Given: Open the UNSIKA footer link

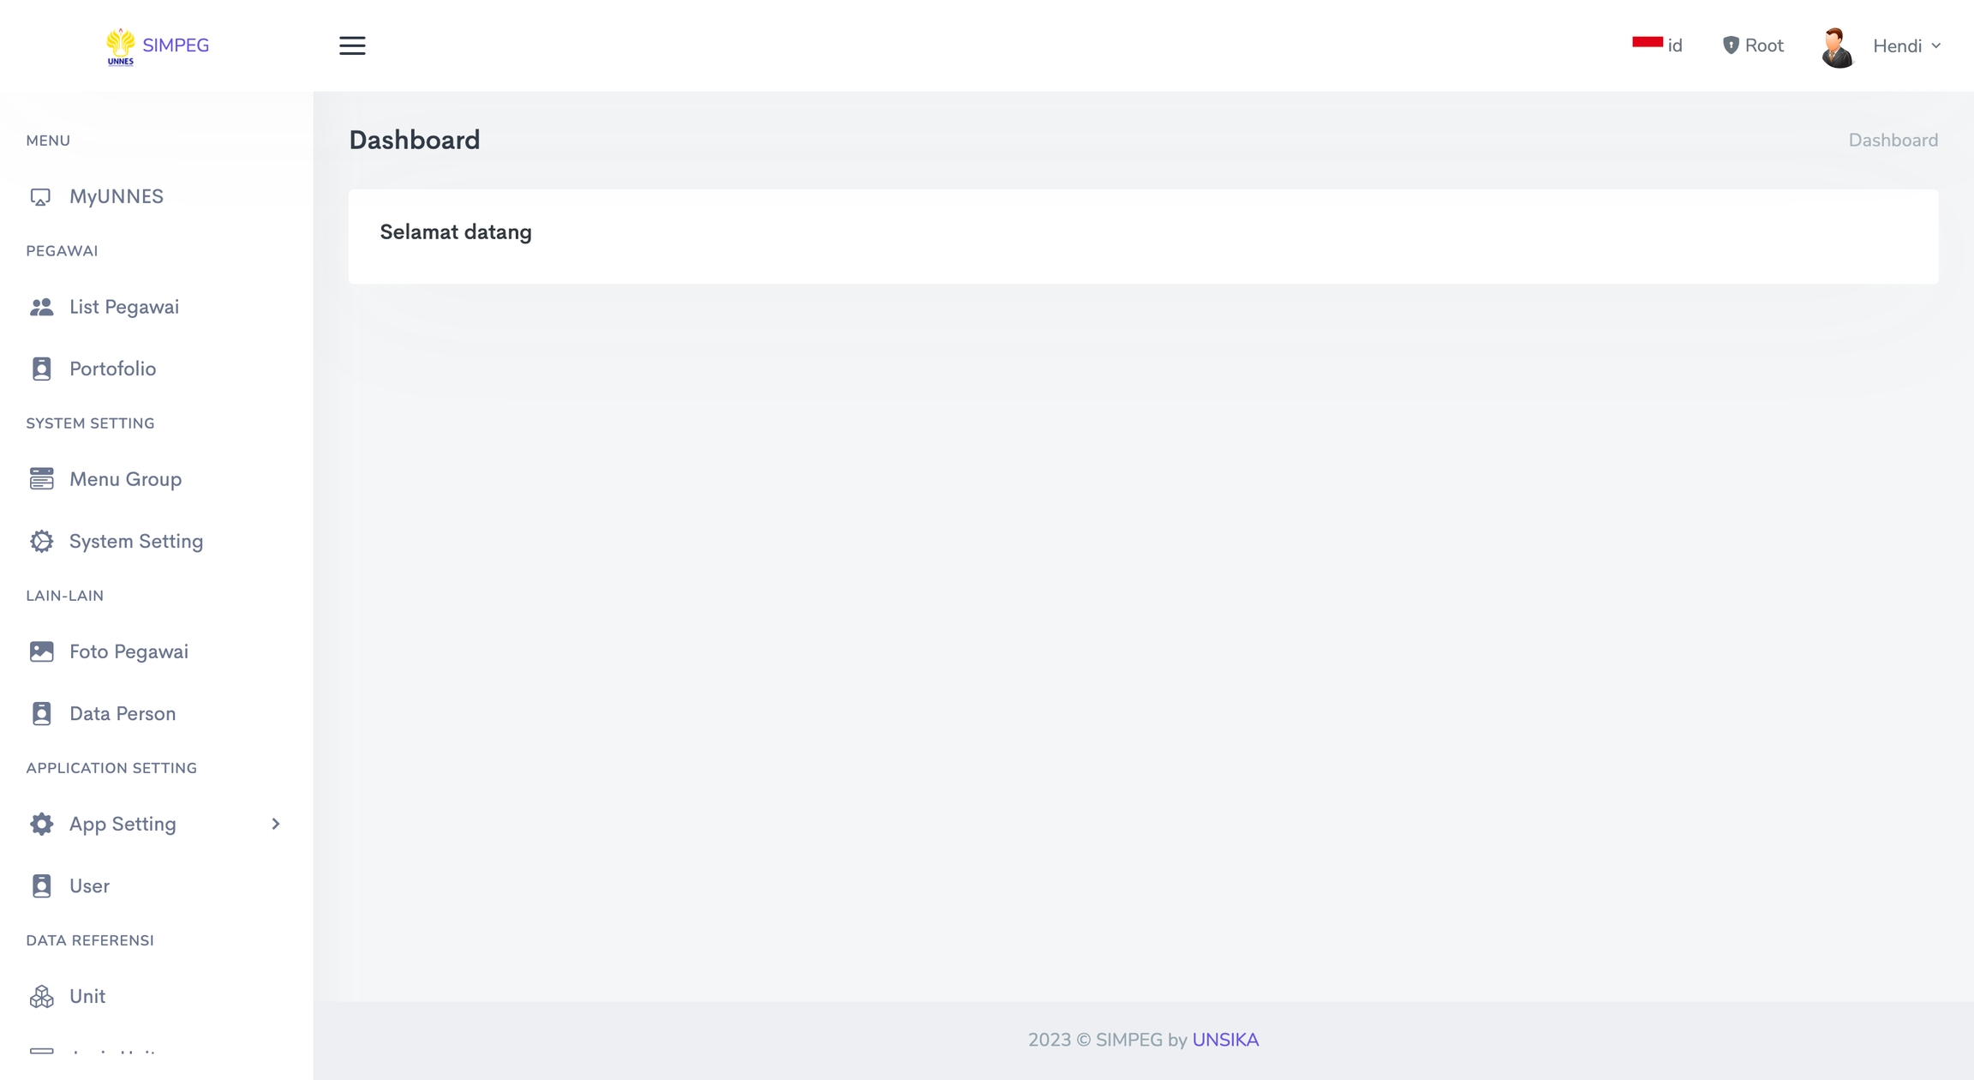Looking at the screenshot, I should click(x=1225, y=1040).
